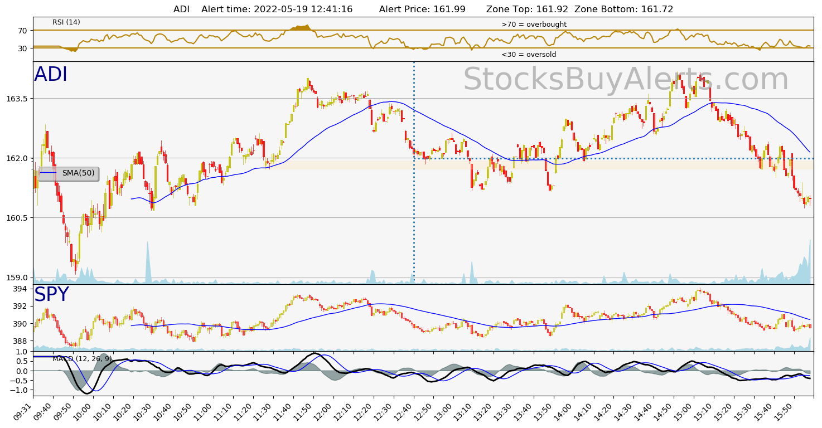Click the MACD -1.0 axis label

20,390
